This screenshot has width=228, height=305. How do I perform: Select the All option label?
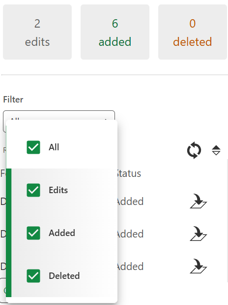point(54,147)
